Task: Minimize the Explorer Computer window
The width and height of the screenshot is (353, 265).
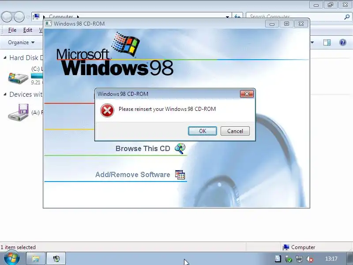Action: pos(316,4)
